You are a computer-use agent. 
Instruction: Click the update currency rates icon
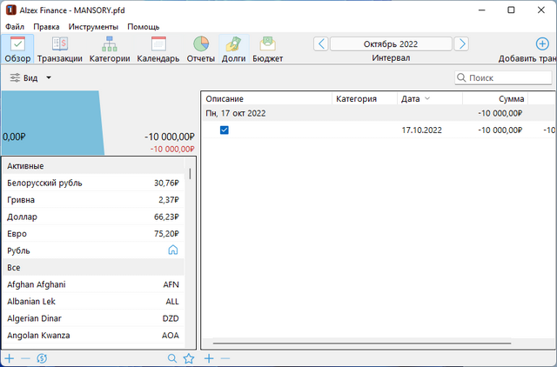pyautogui.click(x=41, y=358)
